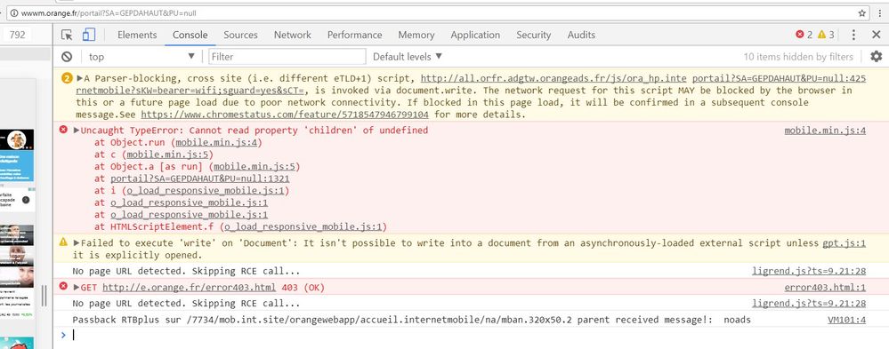Toggle the device toolbar icon

tap(88, 35)
